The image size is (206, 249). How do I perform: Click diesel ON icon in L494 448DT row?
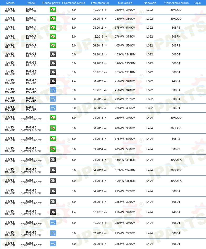53,212
